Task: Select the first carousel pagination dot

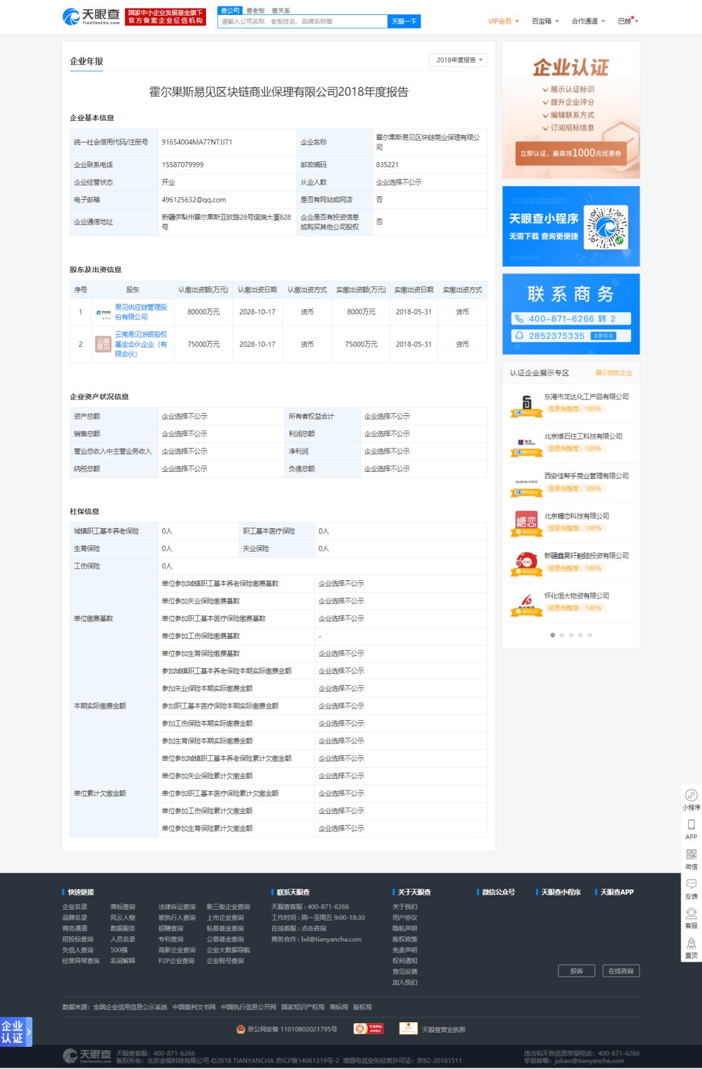Action: tap(552, 635)
